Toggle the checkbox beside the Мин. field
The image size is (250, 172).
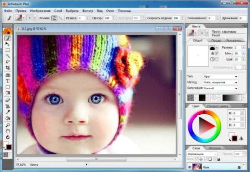coord(216,53)
